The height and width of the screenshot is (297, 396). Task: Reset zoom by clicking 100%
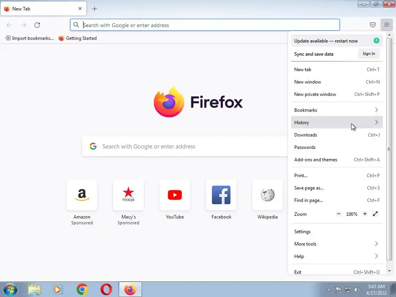pos(352,214)
